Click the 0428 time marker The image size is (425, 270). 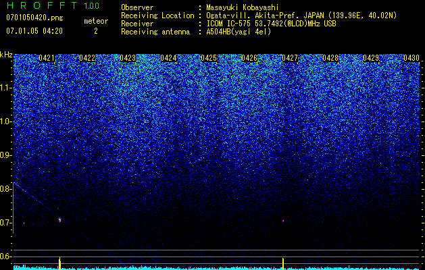(330, 58)
